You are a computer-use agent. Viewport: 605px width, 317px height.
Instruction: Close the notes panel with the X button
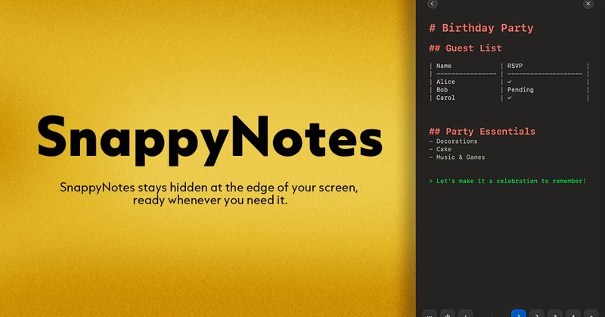(x=588, y=4)
